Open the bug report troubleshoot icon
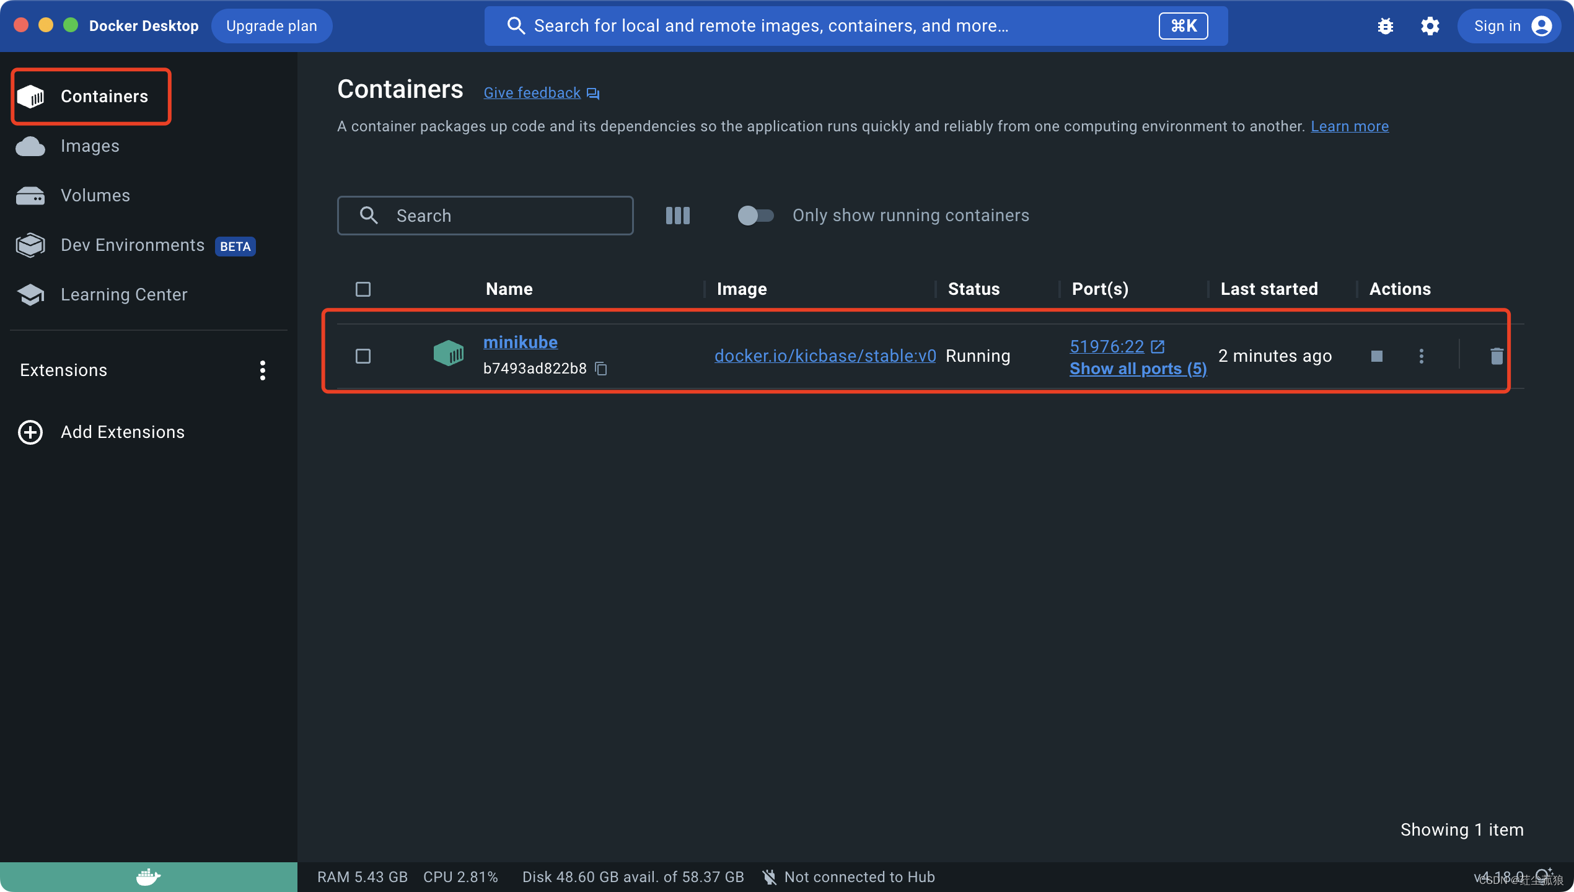1574x892 pixels. [1386, 26]
